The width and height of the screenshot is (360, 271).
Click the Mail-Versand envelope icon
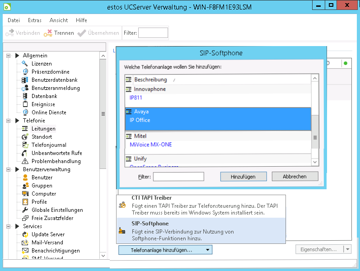25,243
